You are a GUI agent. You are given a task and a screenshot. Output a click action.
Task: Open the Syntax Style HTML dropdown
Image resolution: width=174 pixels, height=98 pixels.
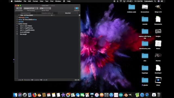45,8
